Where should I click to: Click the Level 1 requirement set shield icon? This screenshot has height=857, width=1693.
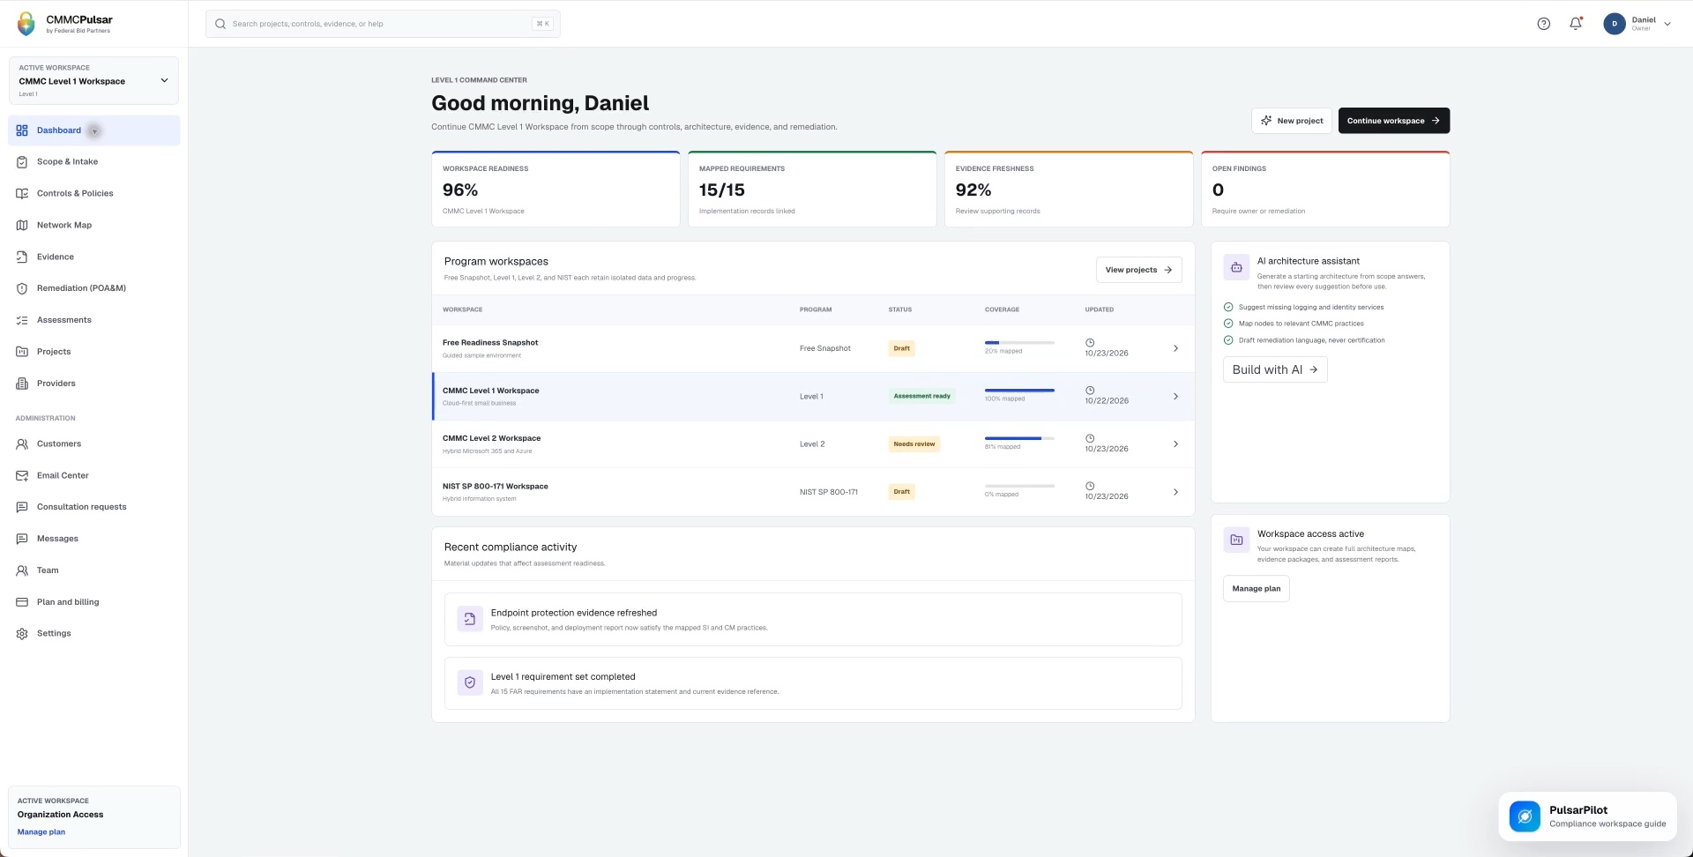pos(470,682)
